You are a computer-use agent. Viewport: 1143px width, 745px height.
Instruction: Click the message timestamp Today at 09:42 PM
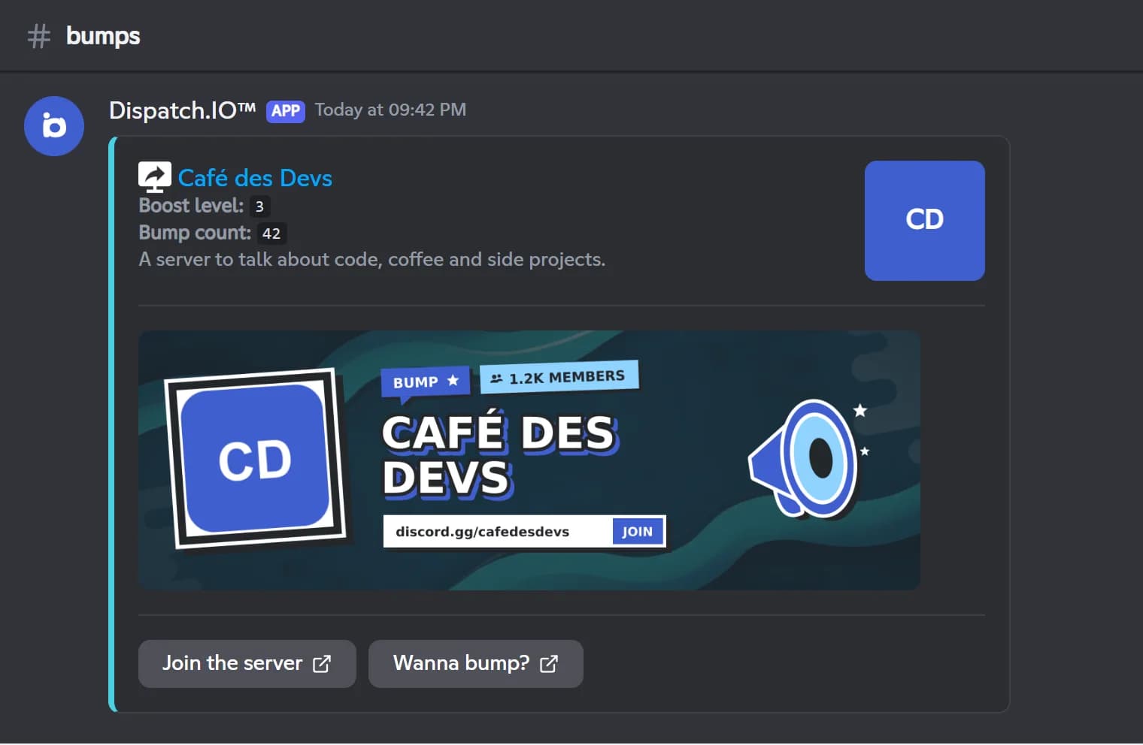pos(390,110)
